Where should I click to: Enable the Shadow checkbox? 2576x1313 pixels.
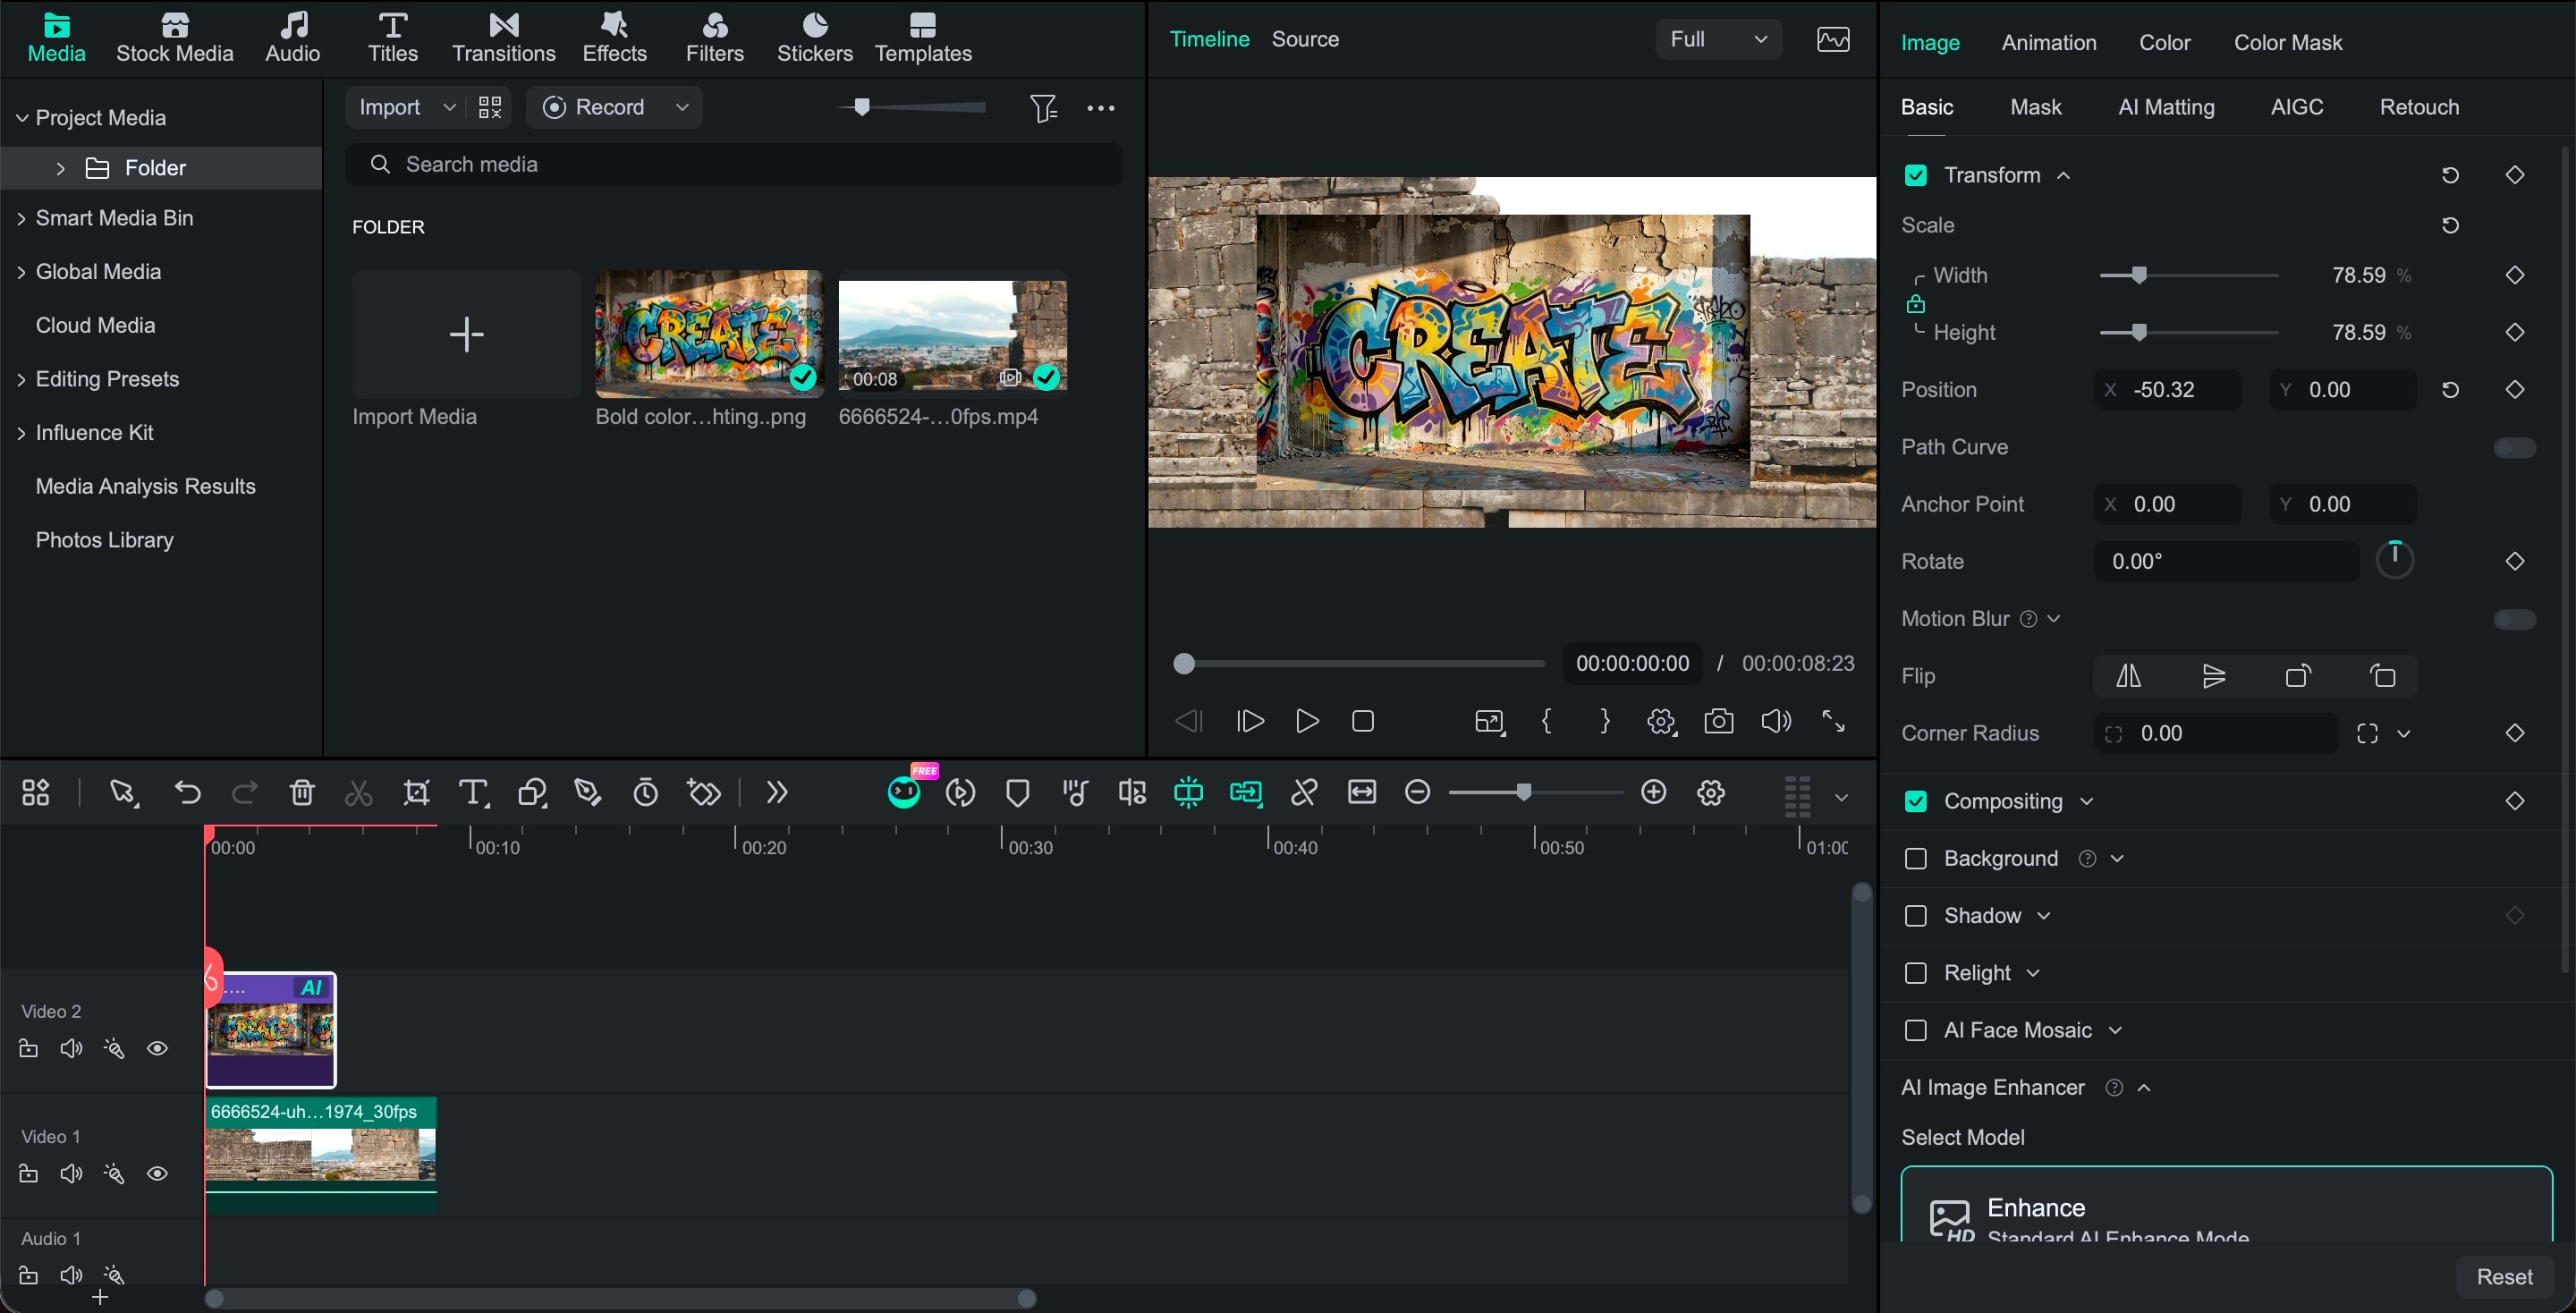pos(1915,915)
